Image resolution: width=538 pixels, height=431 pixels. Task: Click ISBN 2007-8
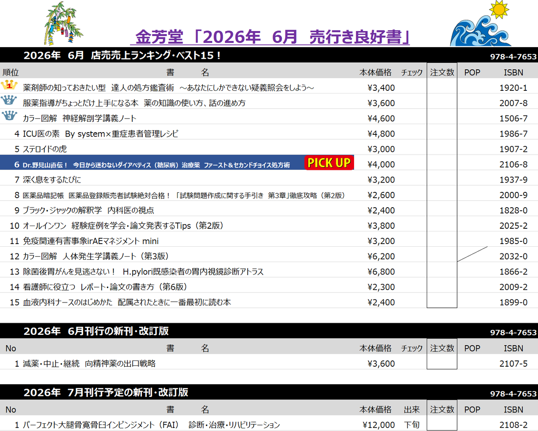point(513,103)
